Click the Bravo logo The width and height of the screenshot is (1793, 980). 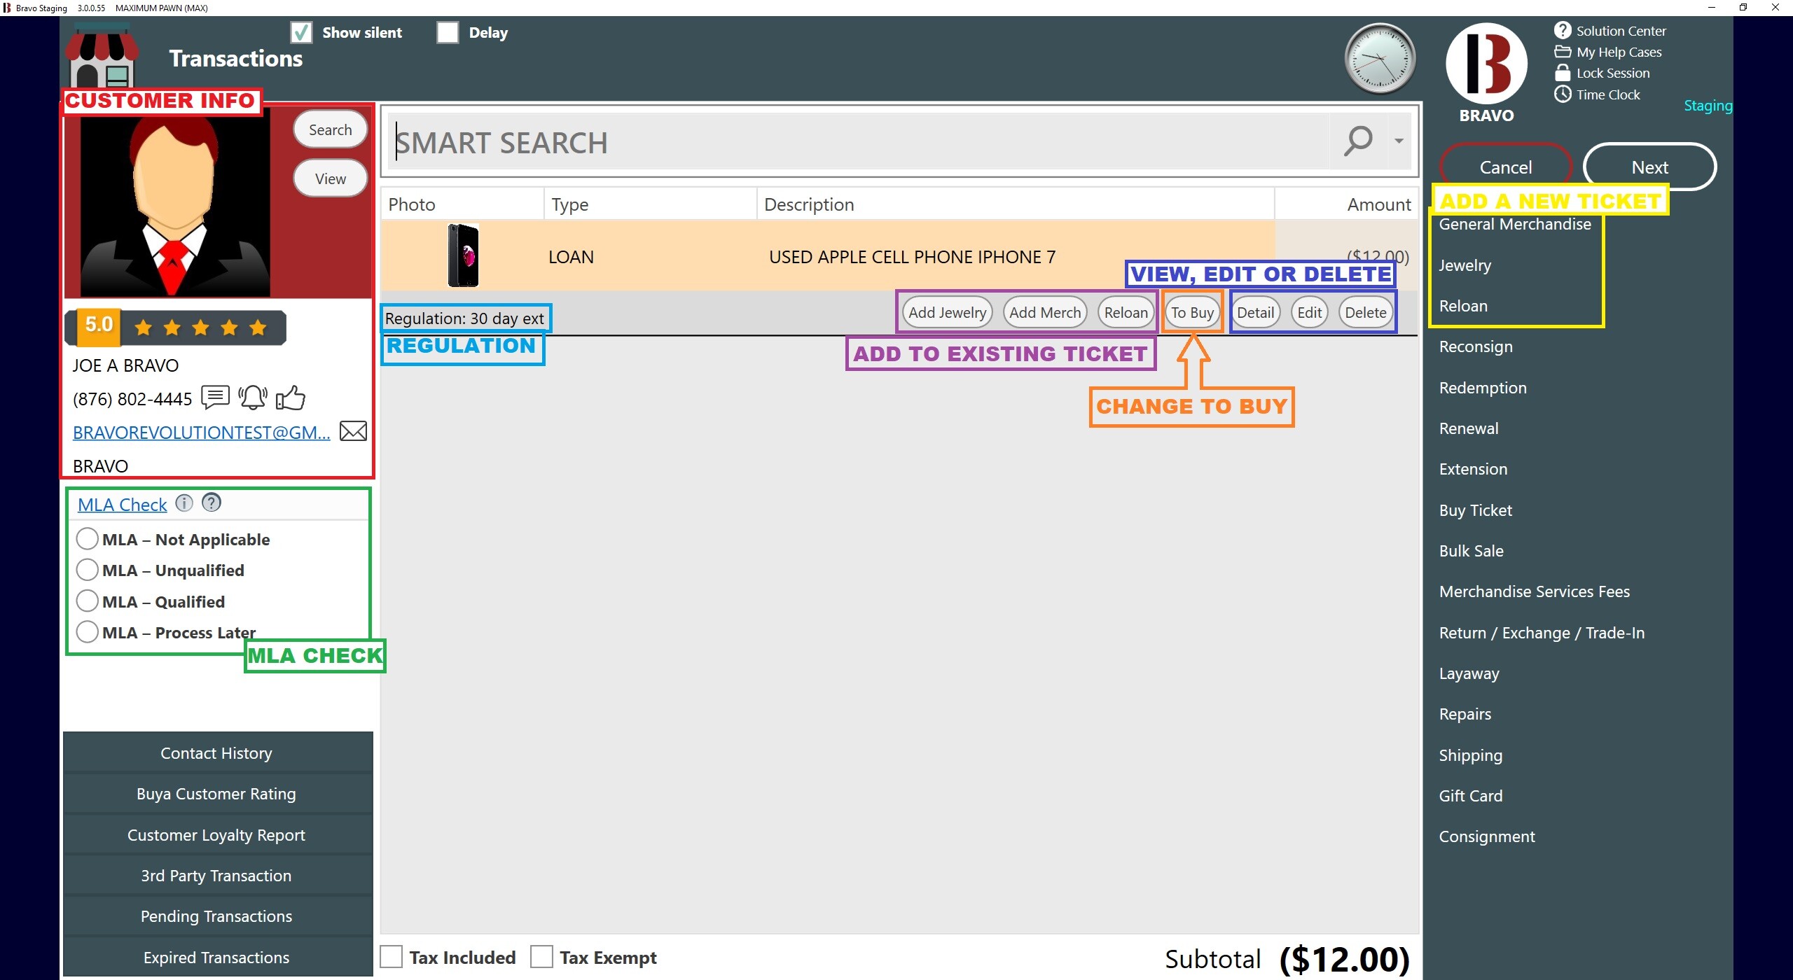[x=1486, y=63]
